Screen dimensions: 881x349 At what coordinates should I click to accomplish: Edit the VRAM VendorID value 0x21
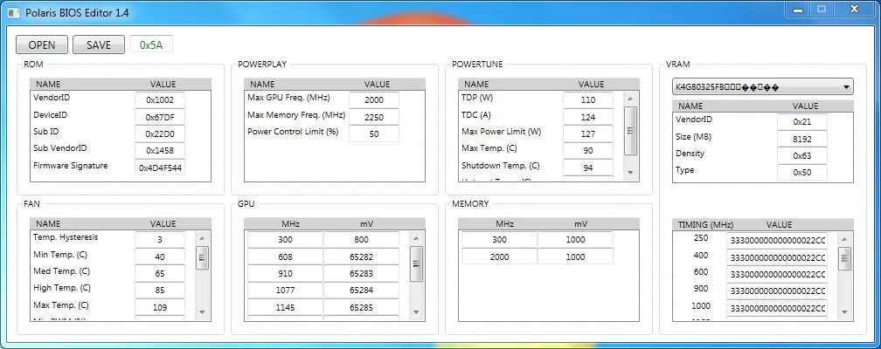[801, 122]
